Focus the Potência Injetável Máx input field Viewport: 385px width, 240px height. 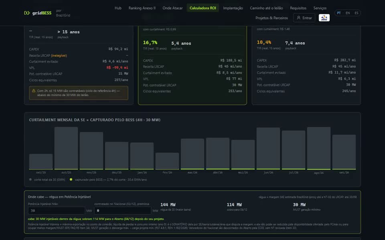[57, 211]
